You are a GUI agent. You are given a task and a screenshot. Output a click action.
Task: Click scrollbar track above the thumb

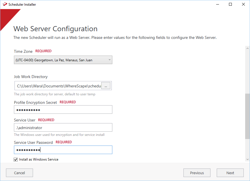247,71
